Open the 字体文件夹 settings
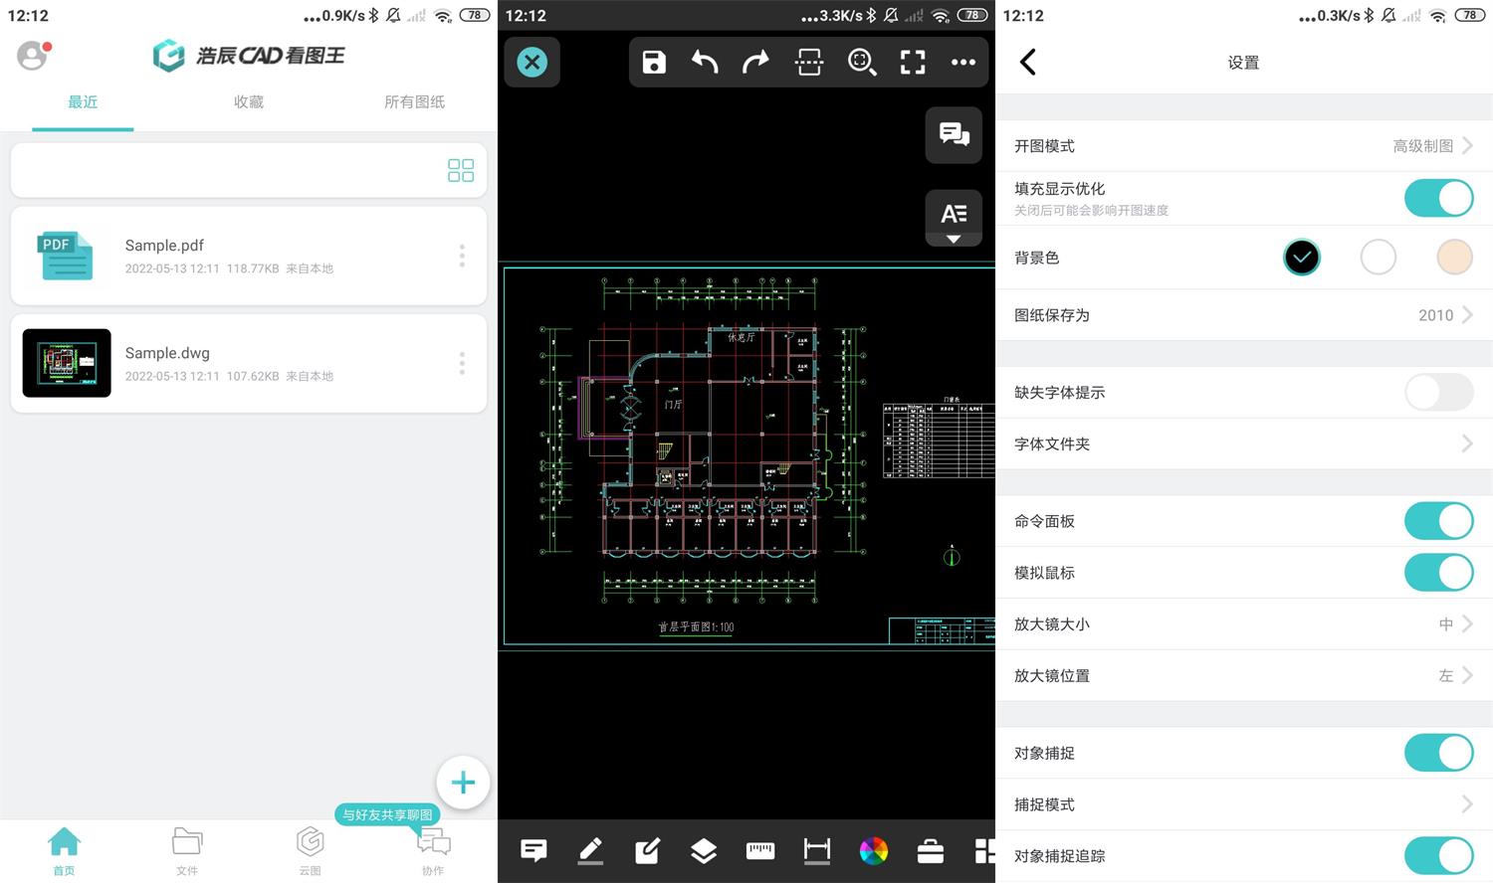Screen dimensions: 1493x883 tap(1243, 443)
